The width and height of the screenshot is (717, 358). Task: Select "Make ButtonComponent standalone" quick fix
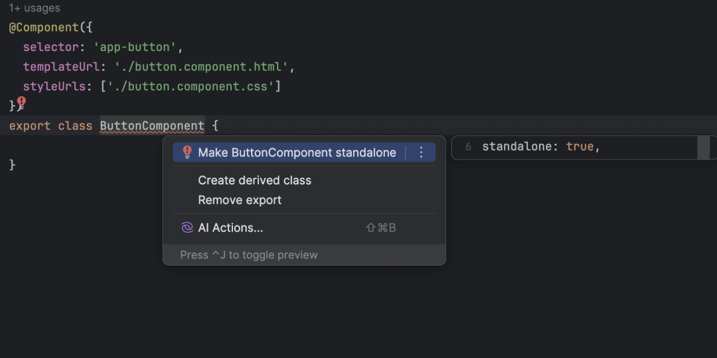(x=297, y=152)
